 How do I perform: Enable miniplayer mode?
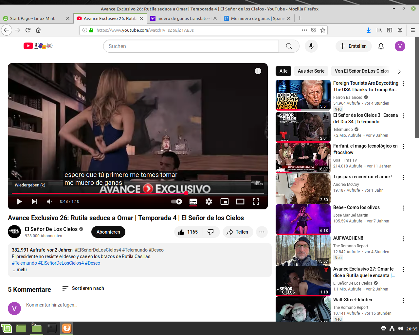(x=225, y=202)
